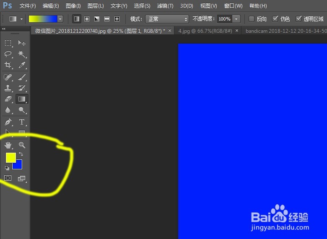Open the 滤镜(T) menu
This screenshot has width=327, height=239.
(x=165, y=6)
